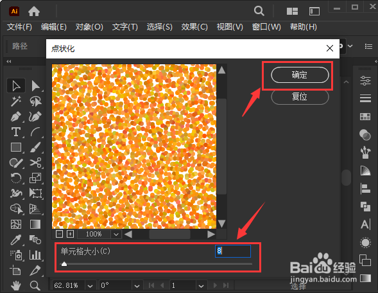Image resolution: width=378 pixels, height=293 pixels.
Task: Select the Rotate tool
Action: (16, 178)
